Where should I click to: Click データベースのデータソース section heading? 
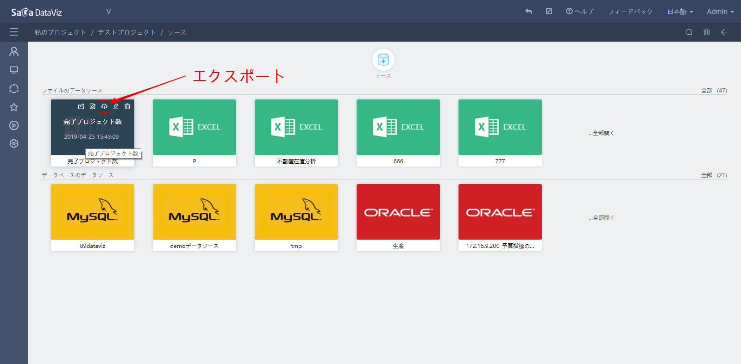77,175
